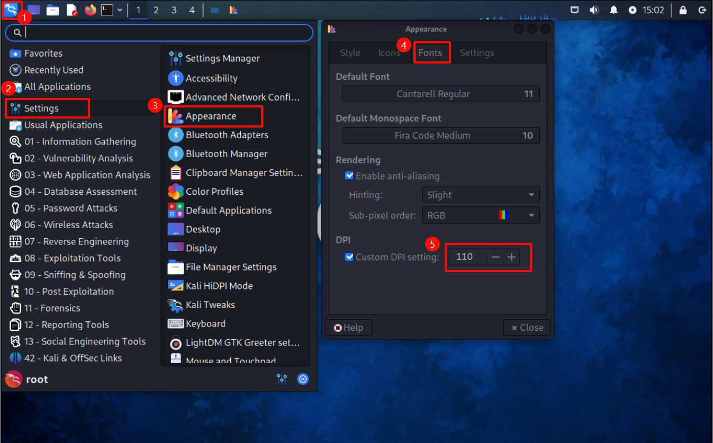Click the Help button
The width and height of the screenshot is (713, 443).
(348, 328)
